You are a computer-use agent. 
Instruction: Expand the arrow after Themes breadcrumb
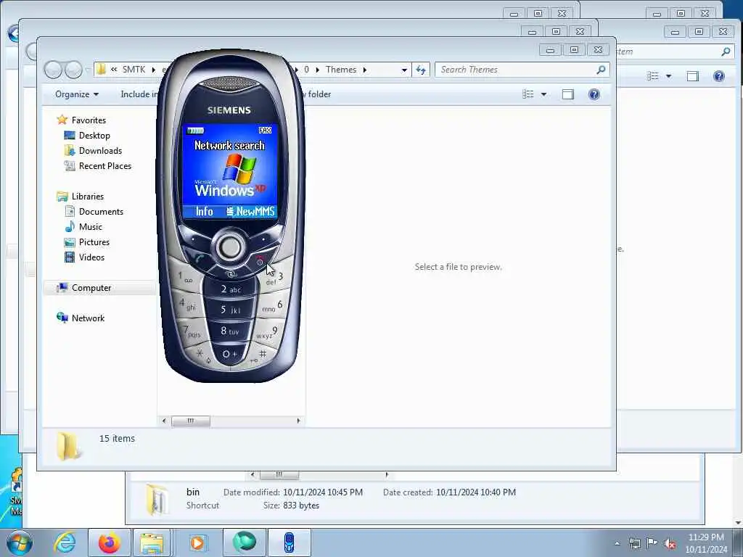(365, 70)
